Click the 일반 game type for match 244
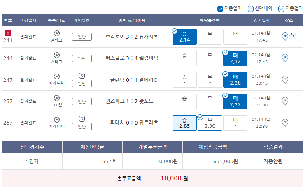This screenshot has height=192, width=308. coord(82,58)
